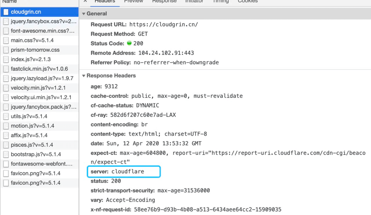Click file icon next to fastclick.min.js?v=1.0.6
The height and width of the screenshot is (215, 371).
[x=6, y=69]
